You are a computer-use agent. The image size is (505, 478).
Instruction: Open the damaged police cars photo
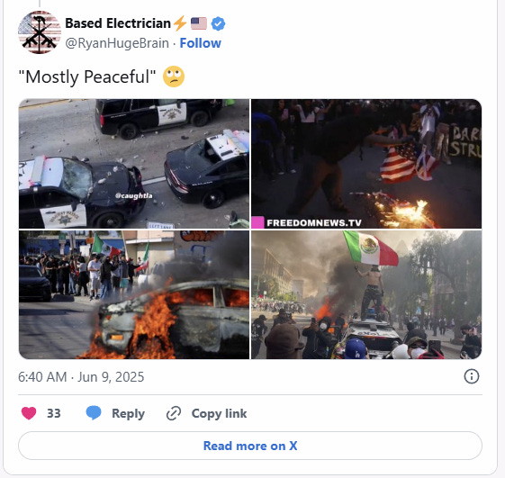[134, 164]
